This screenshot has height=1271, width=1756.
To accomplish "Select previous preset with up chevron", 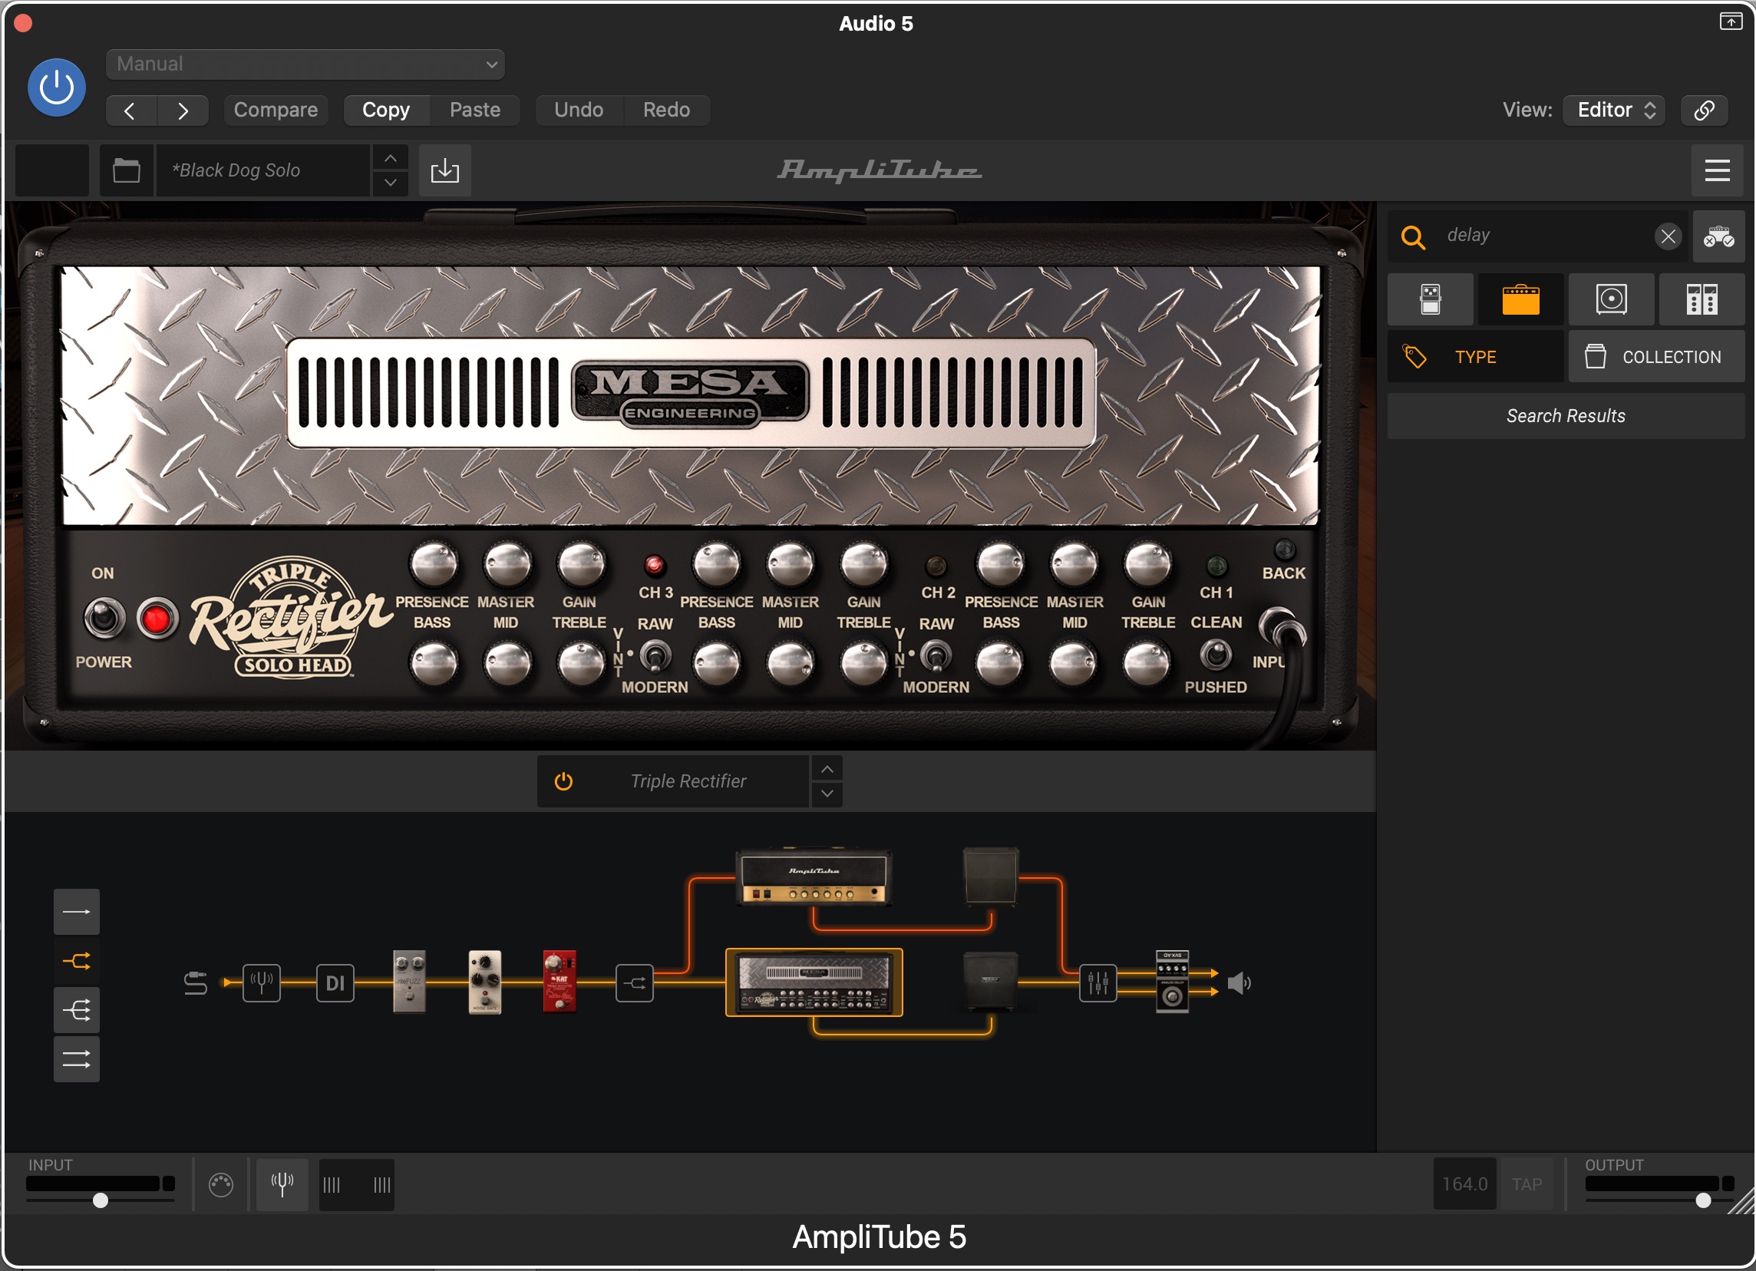I will coord(391,158).
